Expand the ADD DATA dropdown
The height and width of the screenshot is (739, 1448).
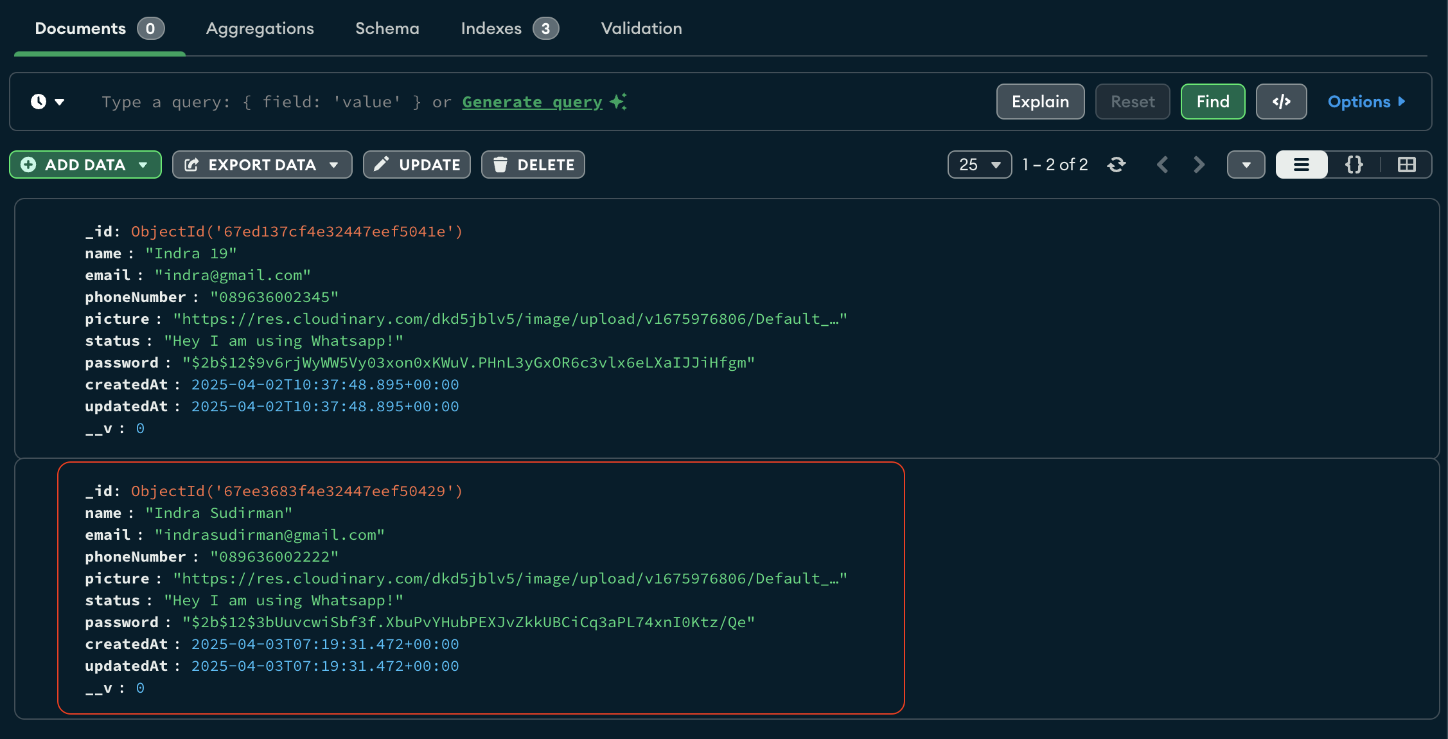(x=143, y=165)
